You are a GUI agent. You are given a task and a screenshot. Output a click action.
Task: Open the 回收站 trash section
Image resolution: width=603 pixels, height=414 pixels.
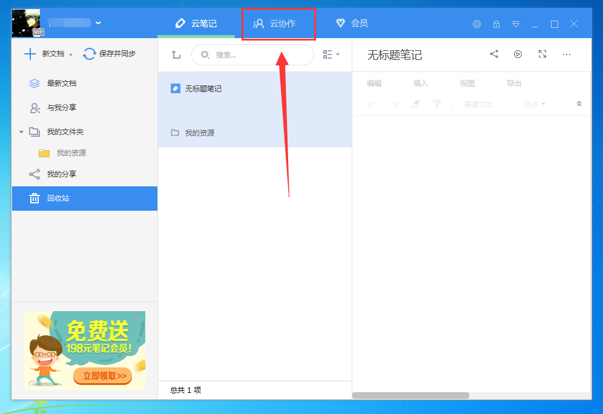point(63,198)
